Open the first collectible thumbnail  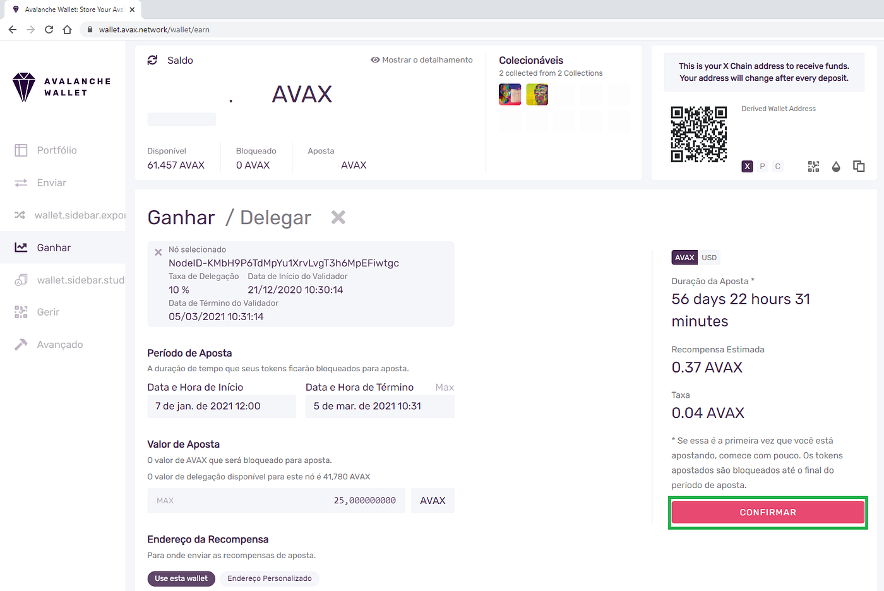(x=510, y=95)
